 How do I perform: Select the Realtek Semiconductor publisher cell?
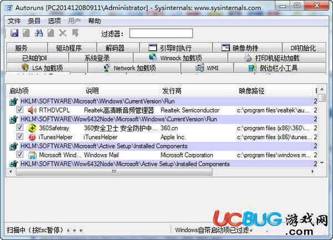click(x=190, y=110)
